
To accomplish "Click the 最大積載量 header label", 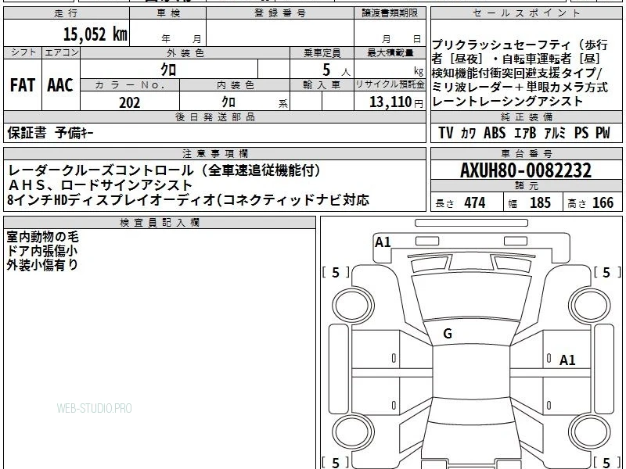I will (x=390, y=53).
